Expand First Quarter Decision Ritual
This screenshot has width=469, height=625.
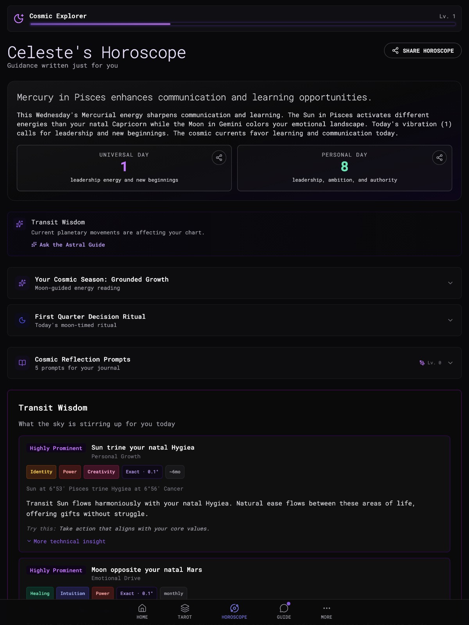tap(450, 320)
